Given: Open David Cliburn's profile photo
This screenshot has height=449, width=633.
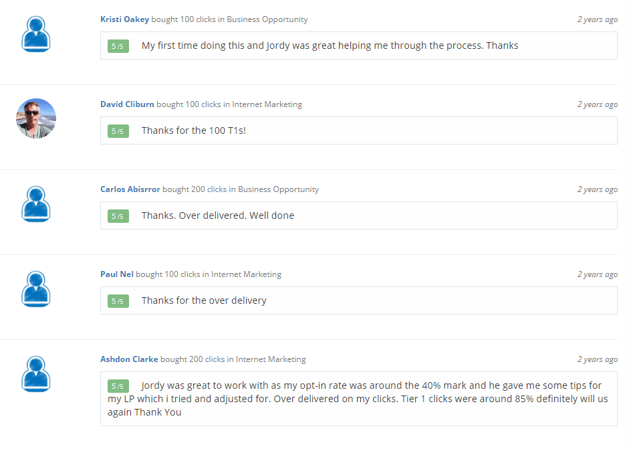Looking at the screenshot, I should (36, 118).
